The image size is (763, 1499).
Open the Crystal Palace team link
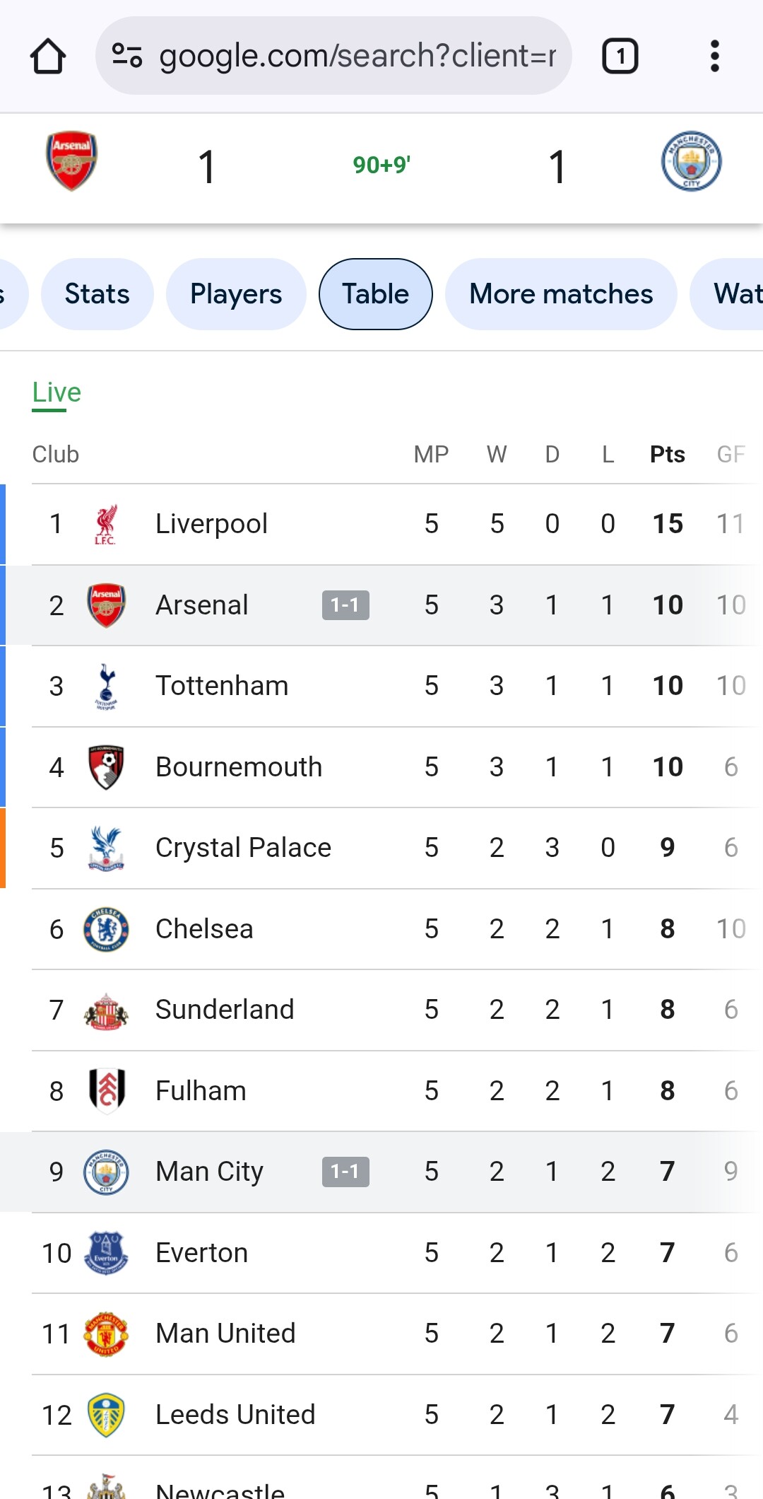[x=243, y=848]
